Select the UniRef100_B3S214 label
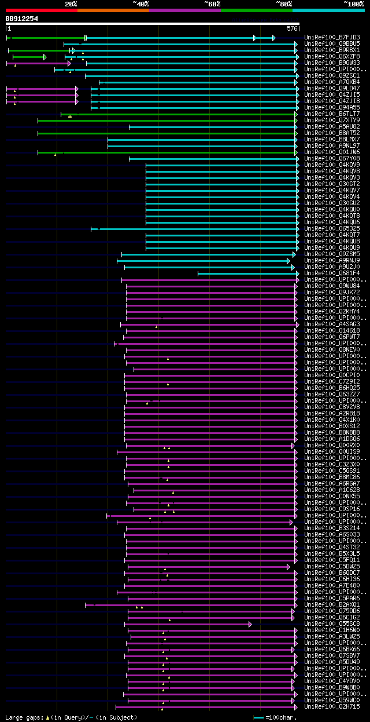The image size is (370, 722). pos(332,528)
